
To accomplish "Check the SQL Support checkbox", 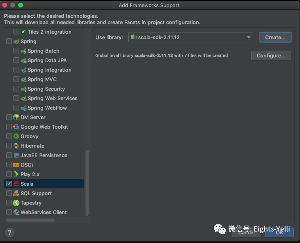I will pyautogui.click(x=9, y=193).
